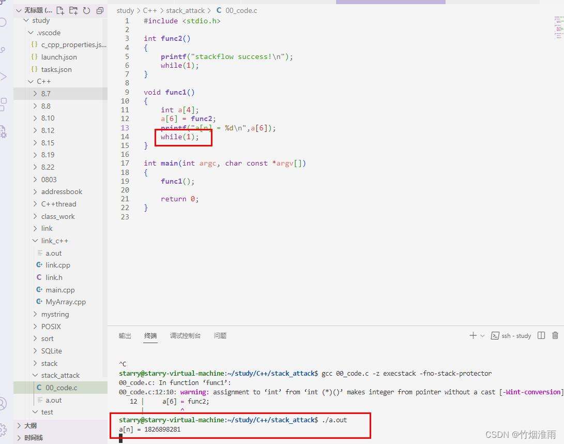Switch to the 调试控制台 panel tab
Screen dimensions: 564x444
click(185, 336)
